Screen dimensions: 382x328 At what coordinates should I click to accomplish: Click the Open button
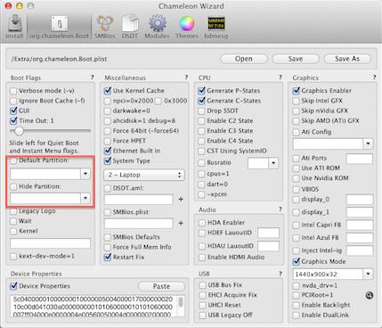click(x=244, y=59)
